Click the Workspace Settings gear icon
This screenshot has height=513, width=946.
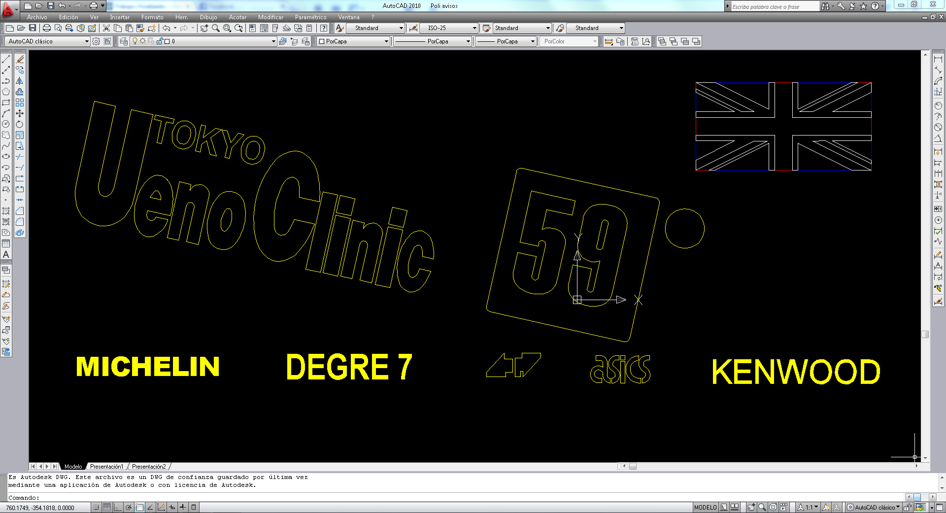(x=96, y=41)
